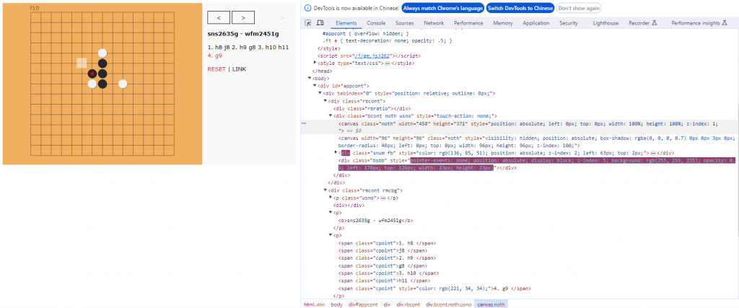
Task: Activate the inspect element picker icon
Action: (x=307, y=23)
